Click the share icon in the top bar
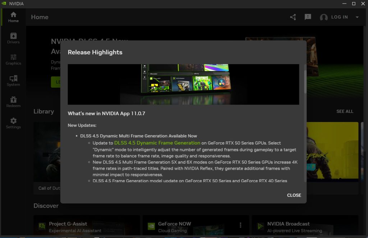Screen dimensions: 368x238 [x=293, y=17]
